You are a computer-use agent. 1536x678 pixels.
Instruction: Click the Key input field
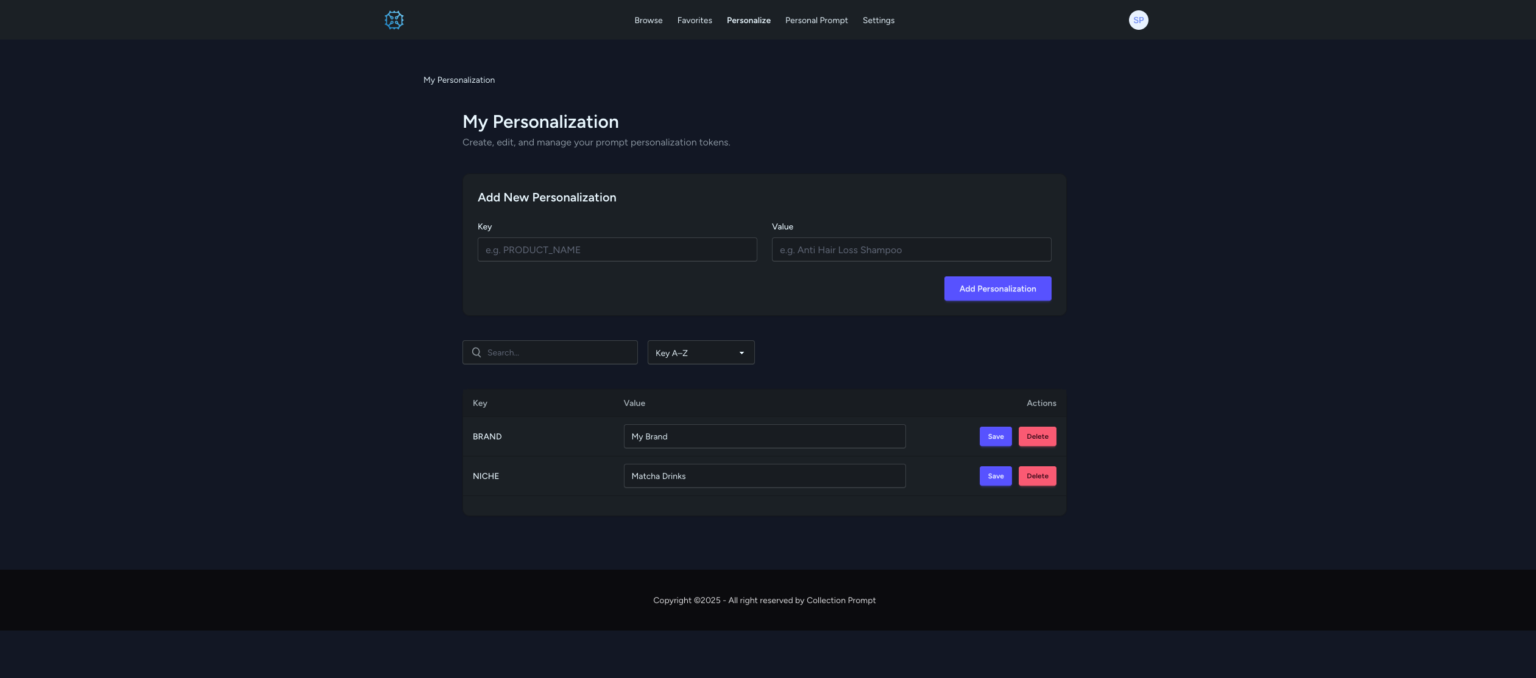616,250
